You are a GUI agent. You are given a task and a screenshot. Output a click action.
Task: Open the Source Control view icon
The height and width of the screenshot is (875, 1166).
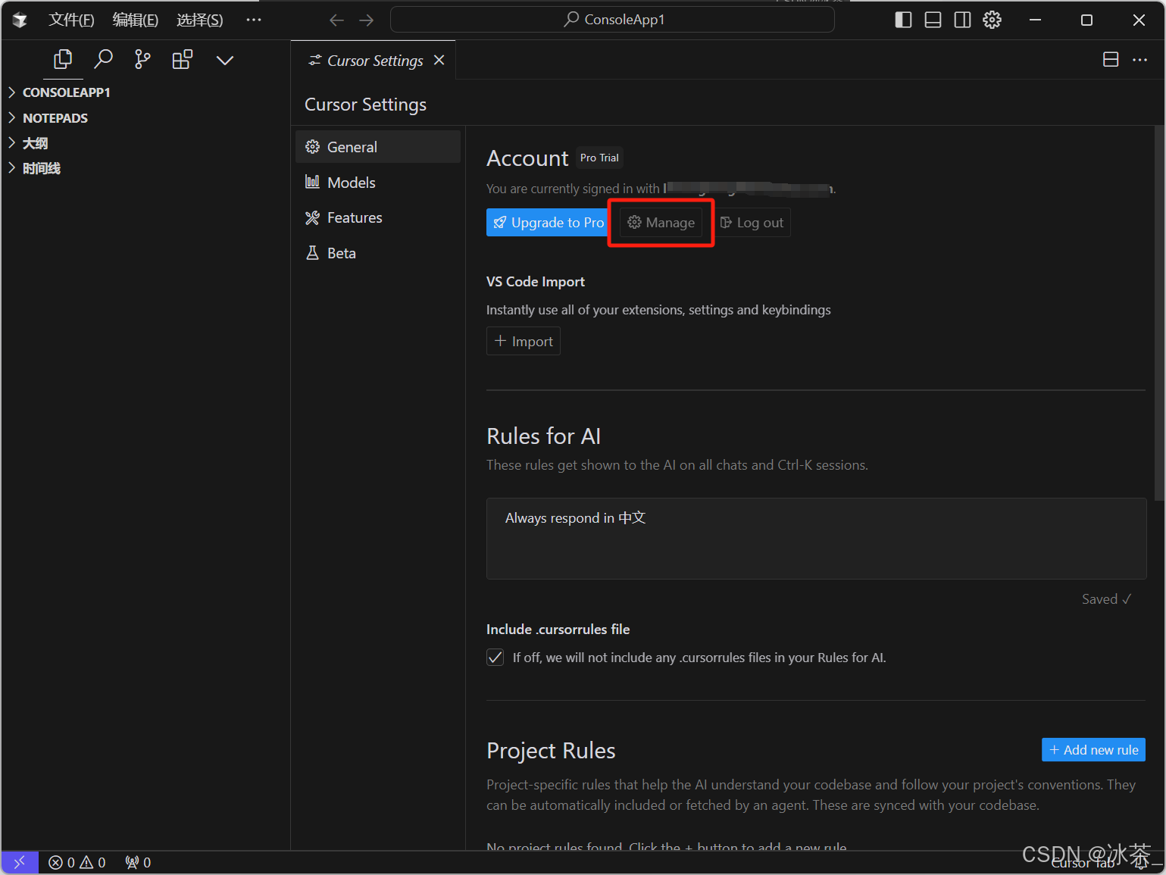pos(142,60)
